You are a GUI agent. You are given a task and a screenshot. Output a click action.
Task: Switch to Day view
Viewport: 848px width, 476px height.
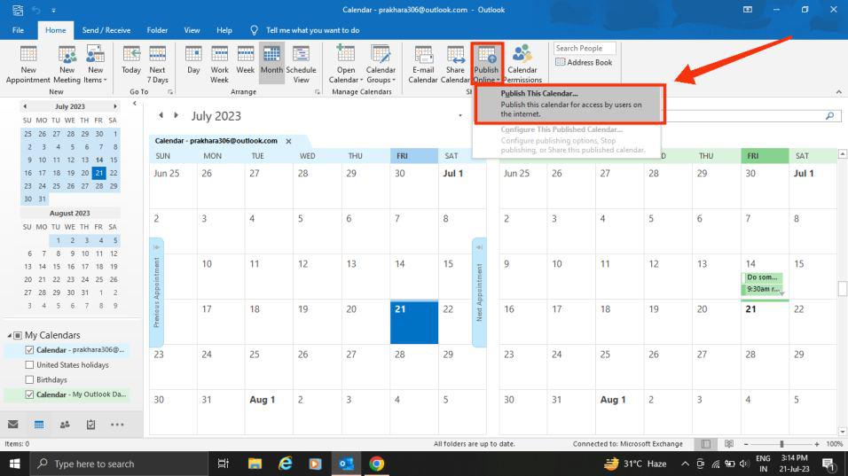click(193, 60)
